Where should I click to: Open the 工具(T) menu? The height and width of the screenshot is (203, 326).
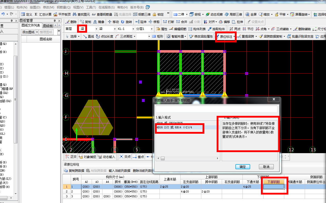tap(91, 7)
